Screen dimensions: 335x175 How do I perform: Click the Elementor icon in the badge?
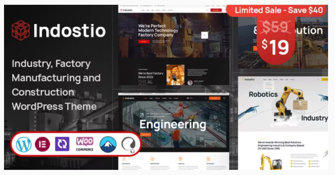(x=42, y=144)
